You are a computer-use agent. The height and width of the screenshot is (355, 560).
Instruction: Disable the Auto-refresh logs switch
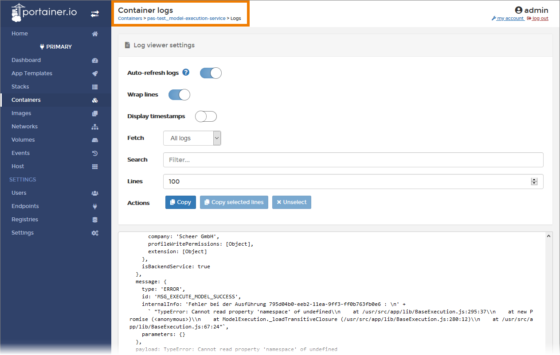pos(211,73)
